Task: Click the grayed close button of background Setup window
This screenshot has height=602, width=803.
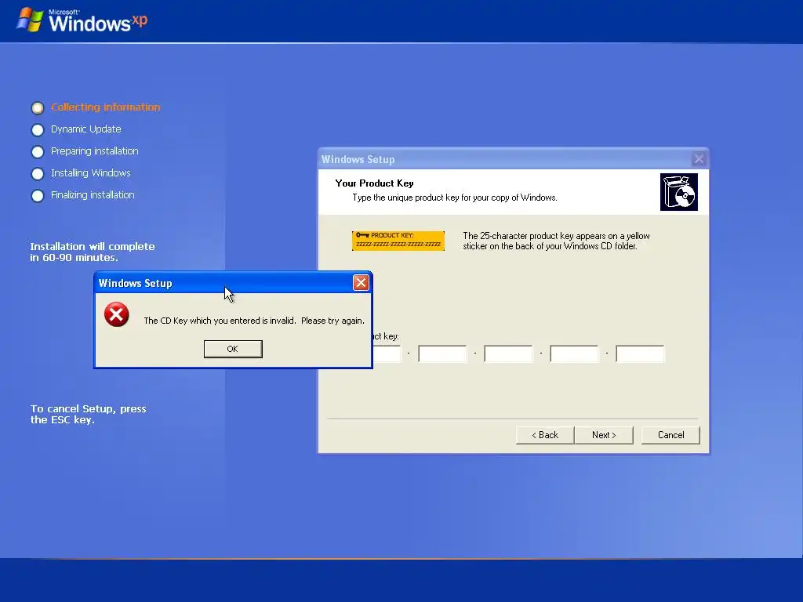Action: pos(699,158)
